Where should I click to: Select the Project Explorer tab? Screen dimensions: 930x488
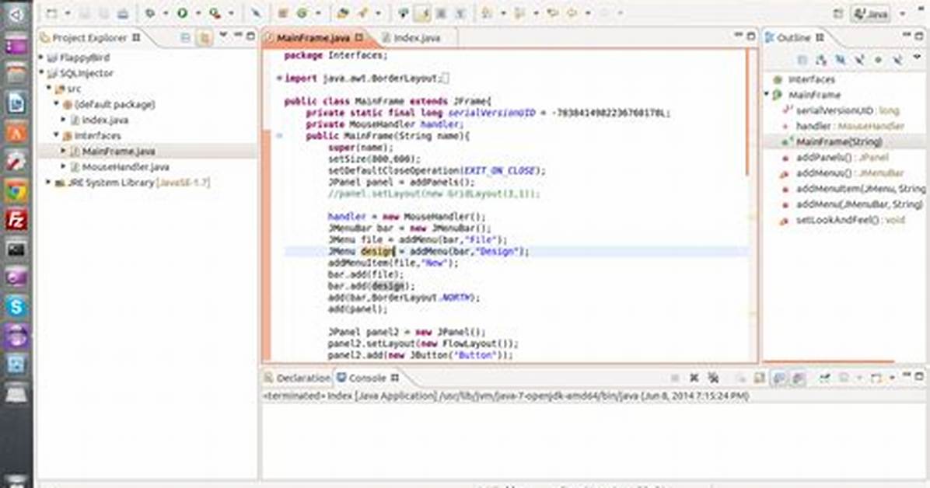pyautogui.click(x=90, y=37)
